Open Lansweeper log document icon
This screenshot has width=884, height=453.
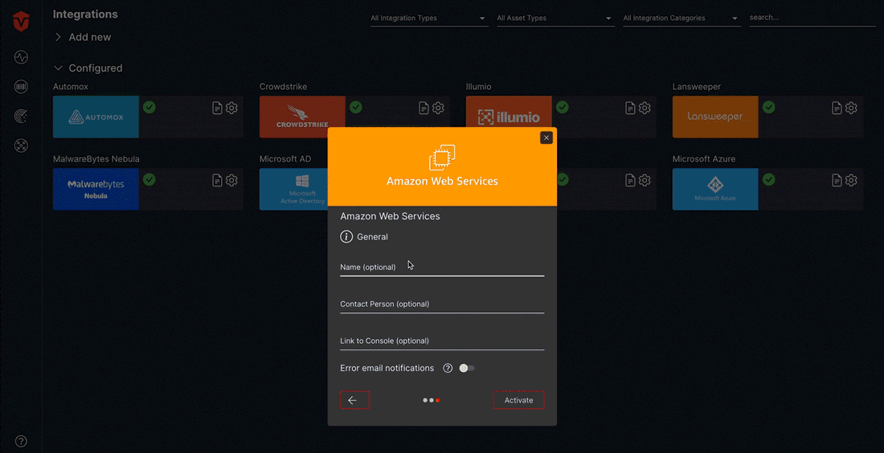pyautogui.click(x=837, y=108)
